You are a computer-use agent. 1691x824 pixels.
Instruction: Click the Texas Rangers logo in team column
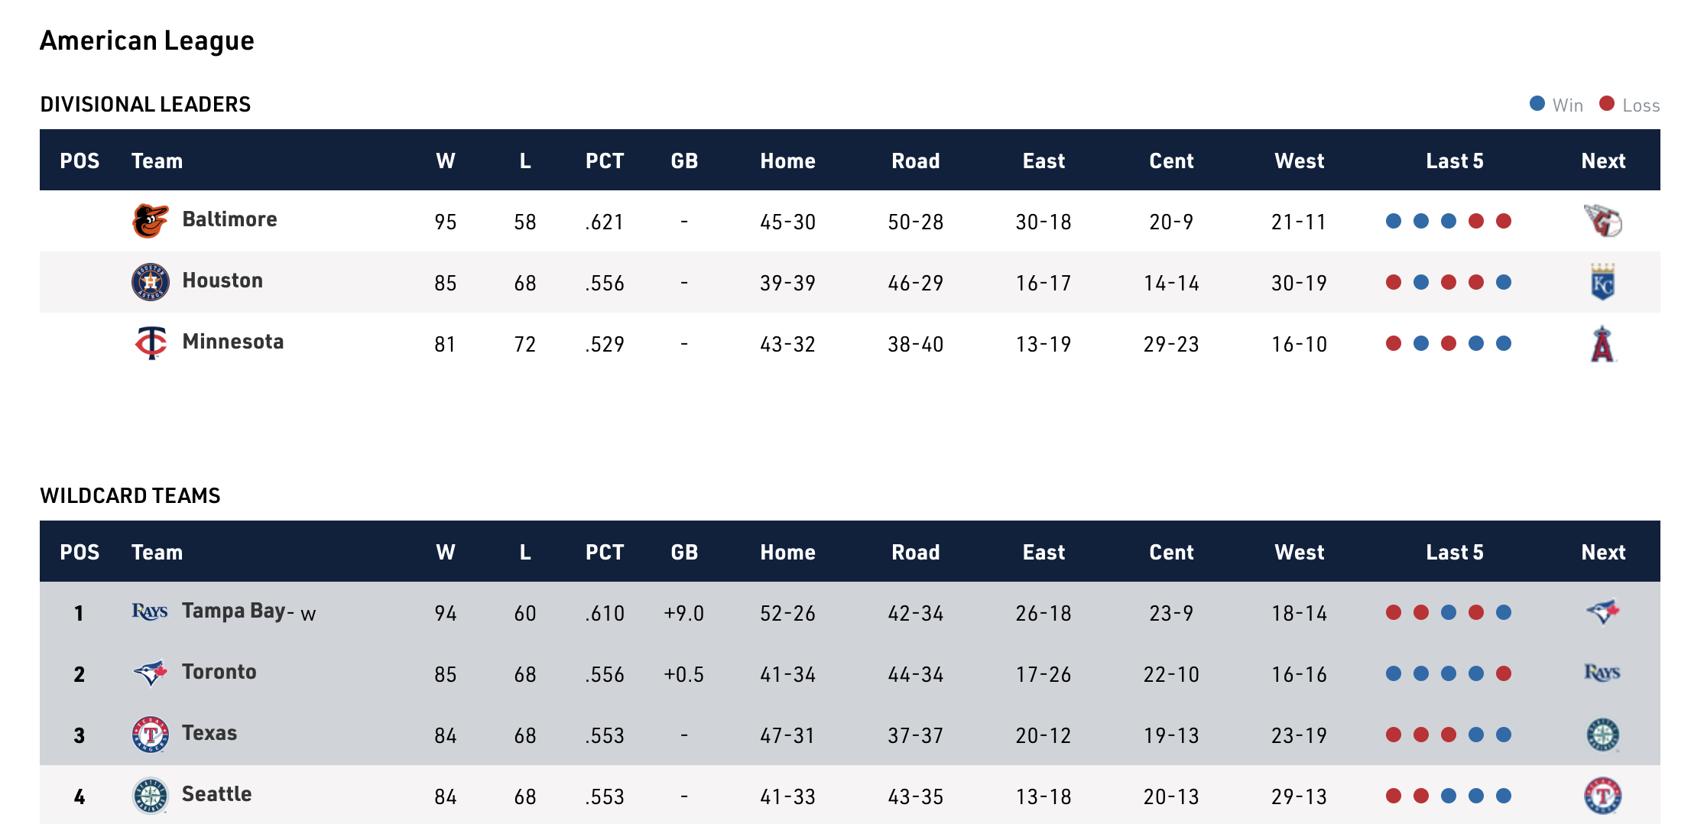click(151, 735)
